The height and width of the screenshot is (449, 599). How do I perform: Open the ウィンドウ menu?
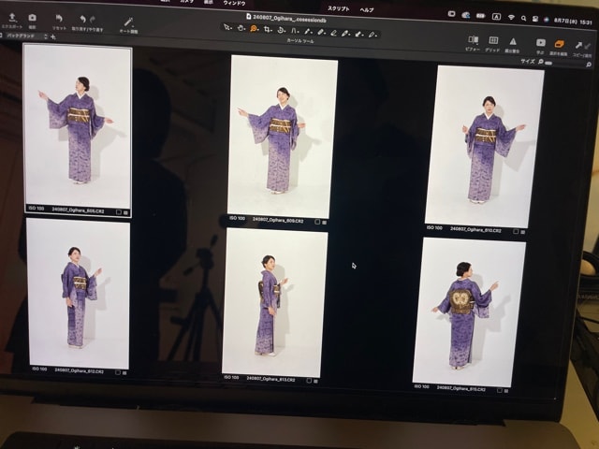click(234, 3)
